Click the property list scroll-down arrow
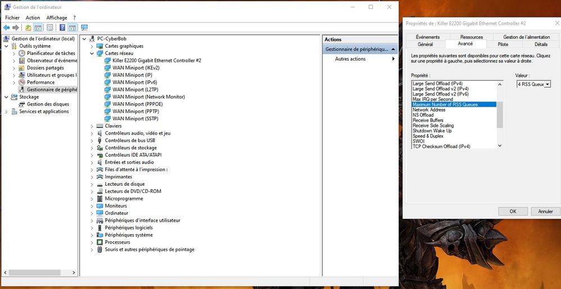Viewport: 561px width, 289px height. [500, 146]
